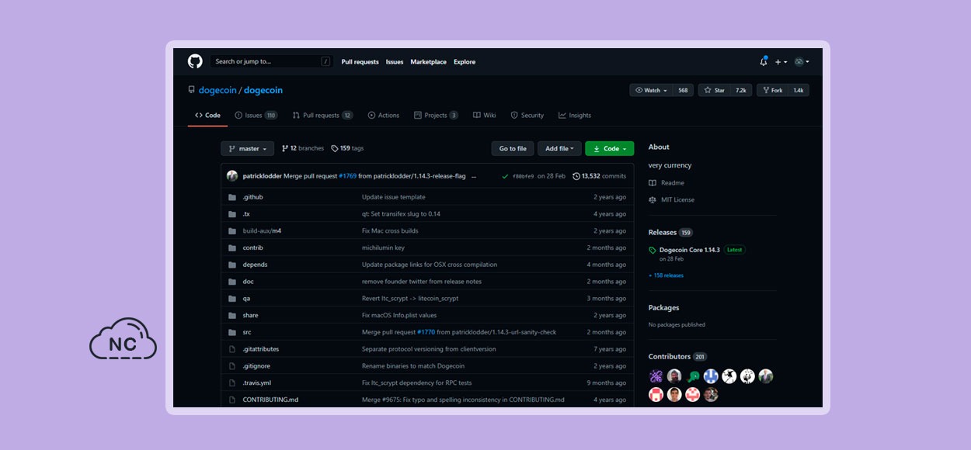Click the tag icon beside Dogecoin Core 1.14.3
Screen dimensions: 971x450
tap(653, 251)
